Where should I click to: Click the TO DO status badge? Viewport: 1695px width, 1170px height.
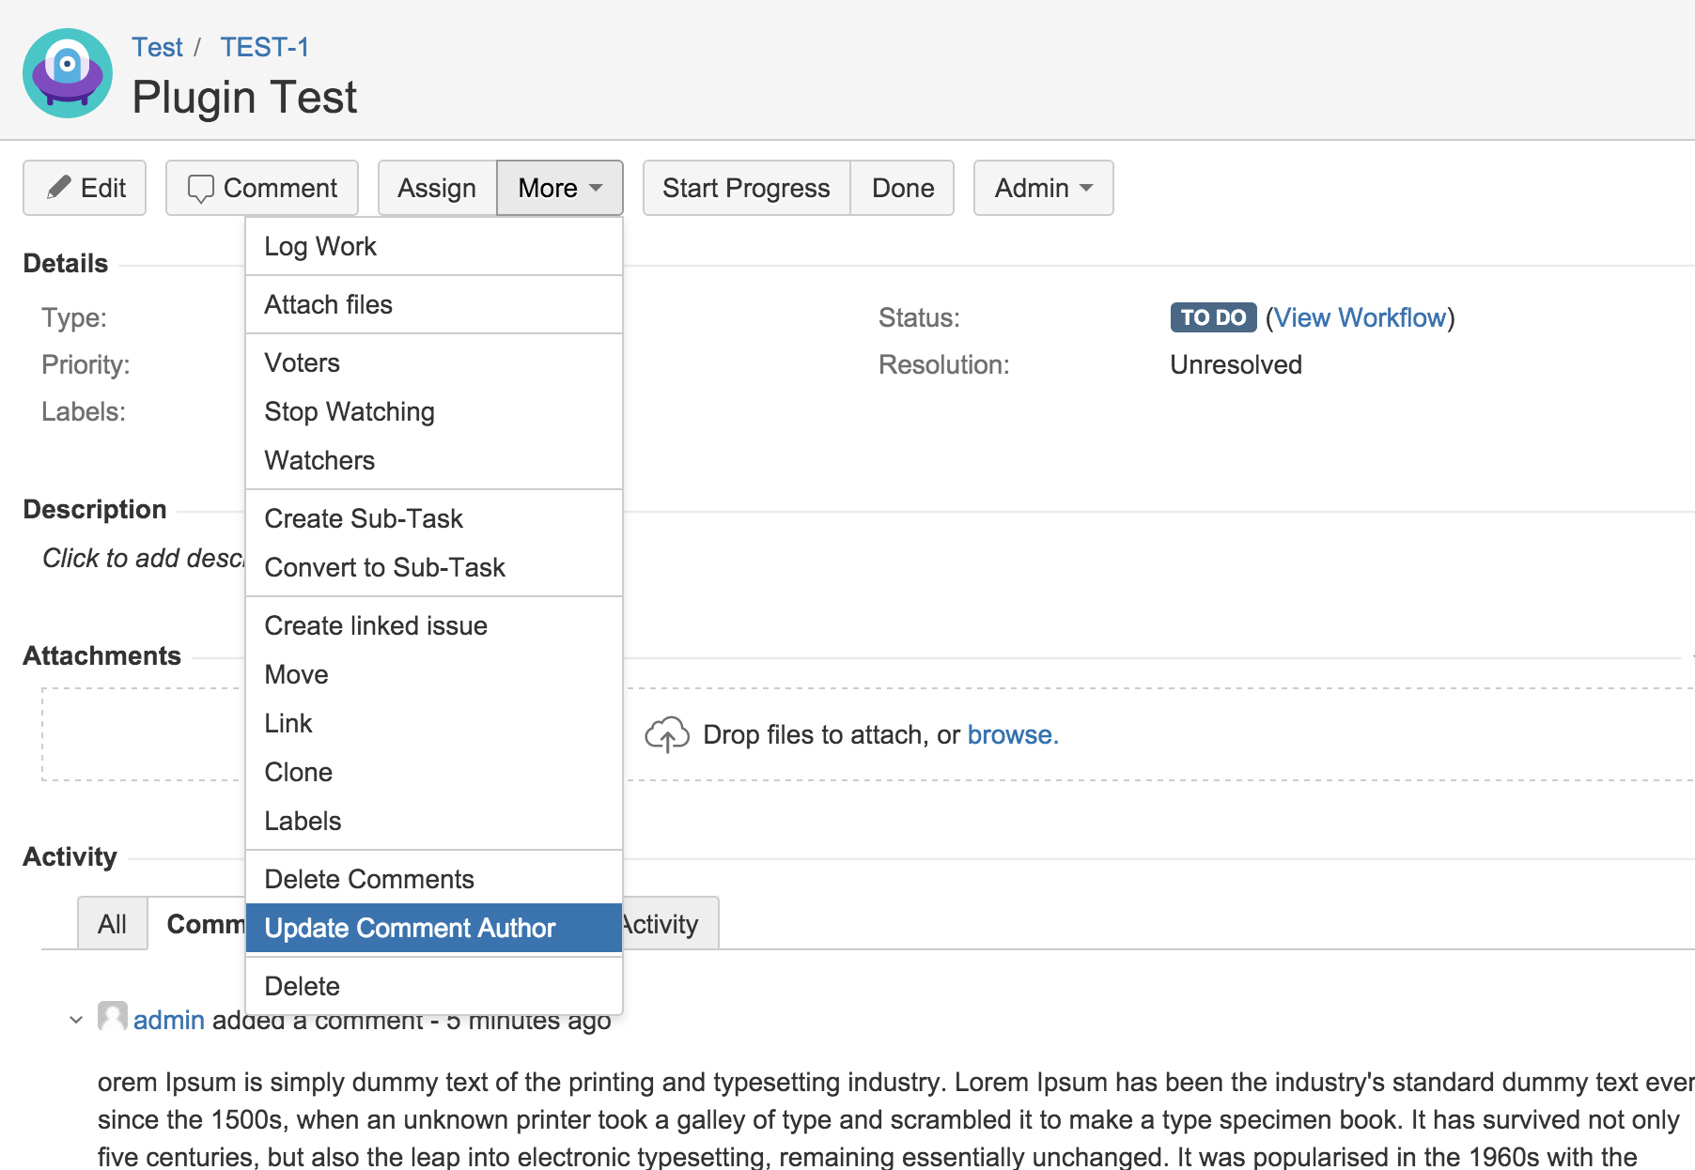(1213, 317)
